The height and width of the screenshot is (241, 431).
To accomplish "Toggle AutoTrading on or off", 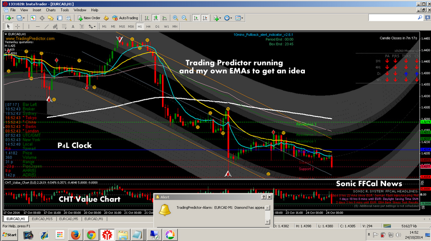I will pos(125,18).
